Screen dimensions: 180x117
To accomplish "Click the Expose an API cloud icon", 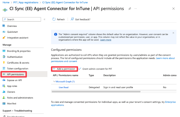I will pos(4,80).
